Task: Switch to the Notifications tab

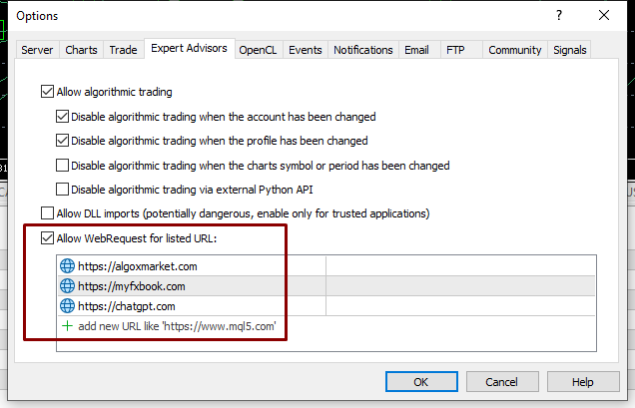Action: pyautogui.click(x=362, y=50)
